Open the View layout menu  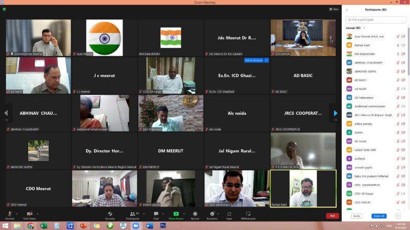click(x=334, y=9)
